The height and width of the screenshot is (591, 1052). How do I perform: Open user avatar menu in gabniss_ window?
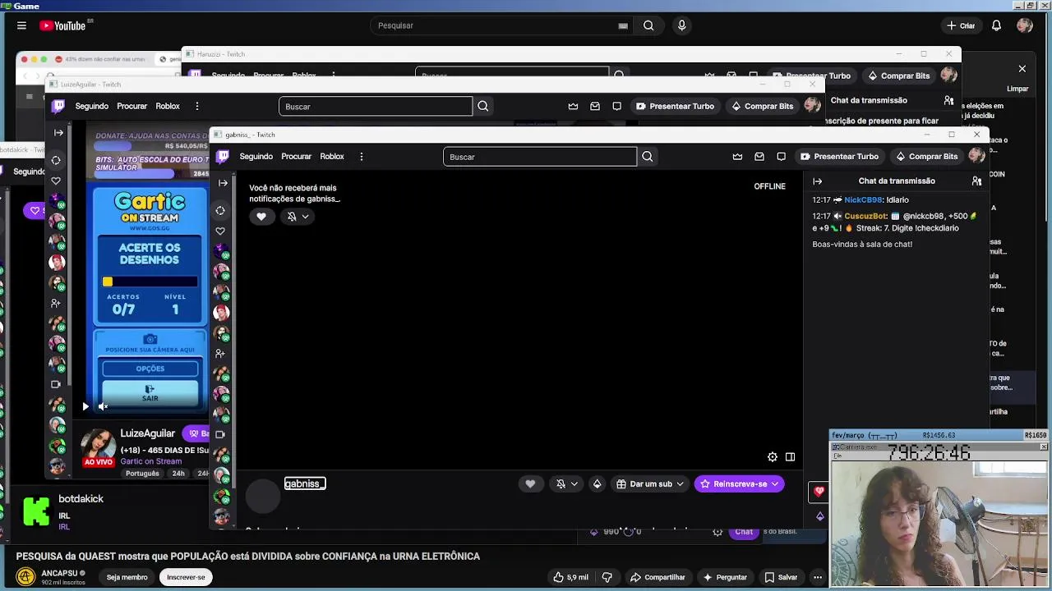(x=976, y=156)
